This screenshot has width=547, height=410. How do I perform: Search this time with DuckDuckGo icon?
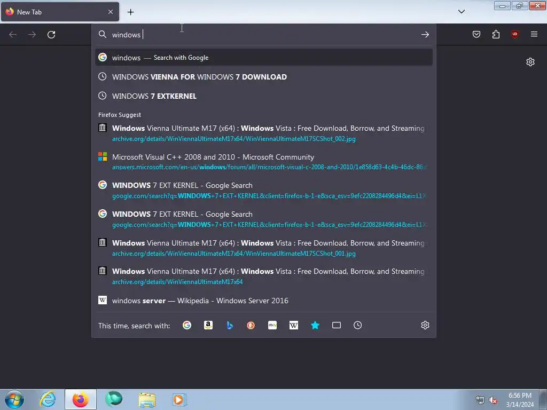click(x=251, y=325)
